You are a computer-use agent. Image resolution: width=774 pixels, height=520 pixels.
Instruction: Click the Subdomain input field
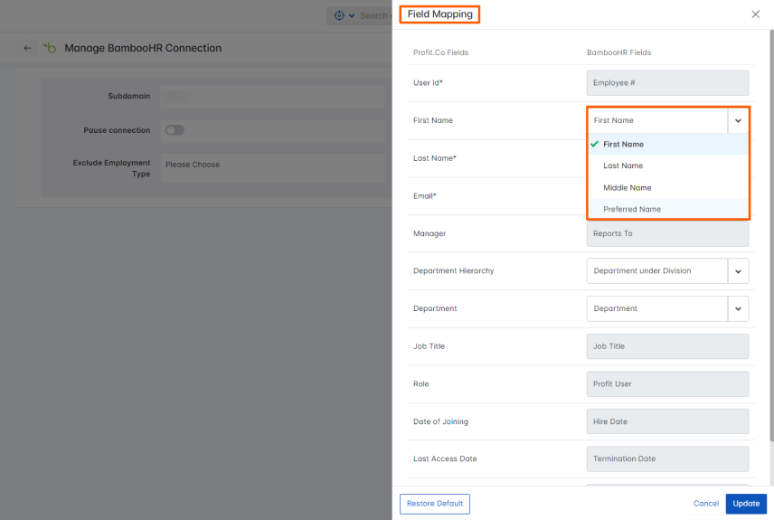272,97
